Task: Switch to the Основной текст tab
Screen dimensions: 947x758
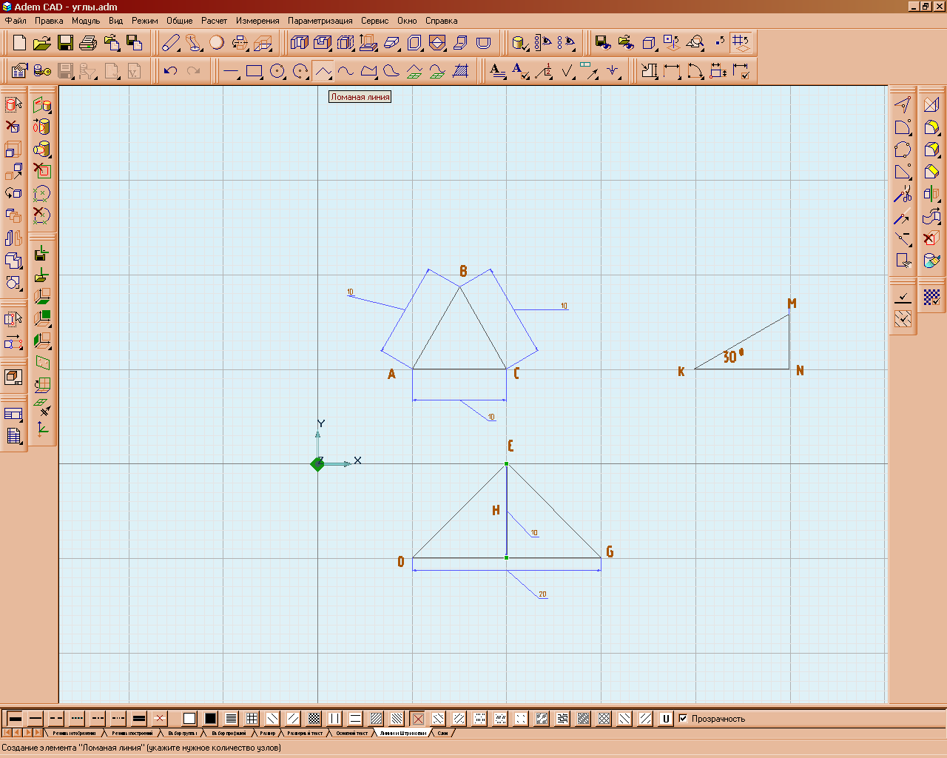Action: (x=352, y=733)
